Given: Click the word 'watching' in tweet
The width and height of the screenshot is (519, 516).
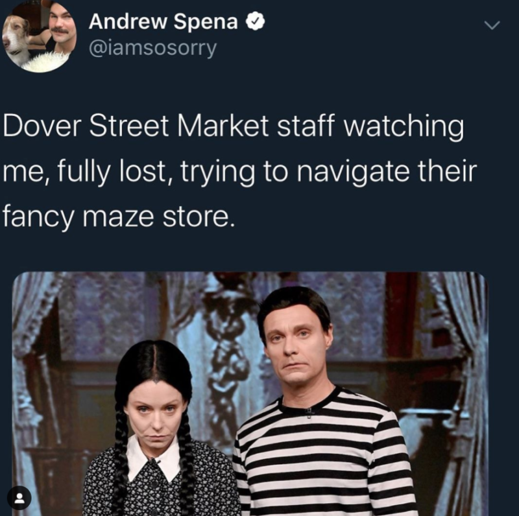Looking at the screenshot, I should click(404, 127).
